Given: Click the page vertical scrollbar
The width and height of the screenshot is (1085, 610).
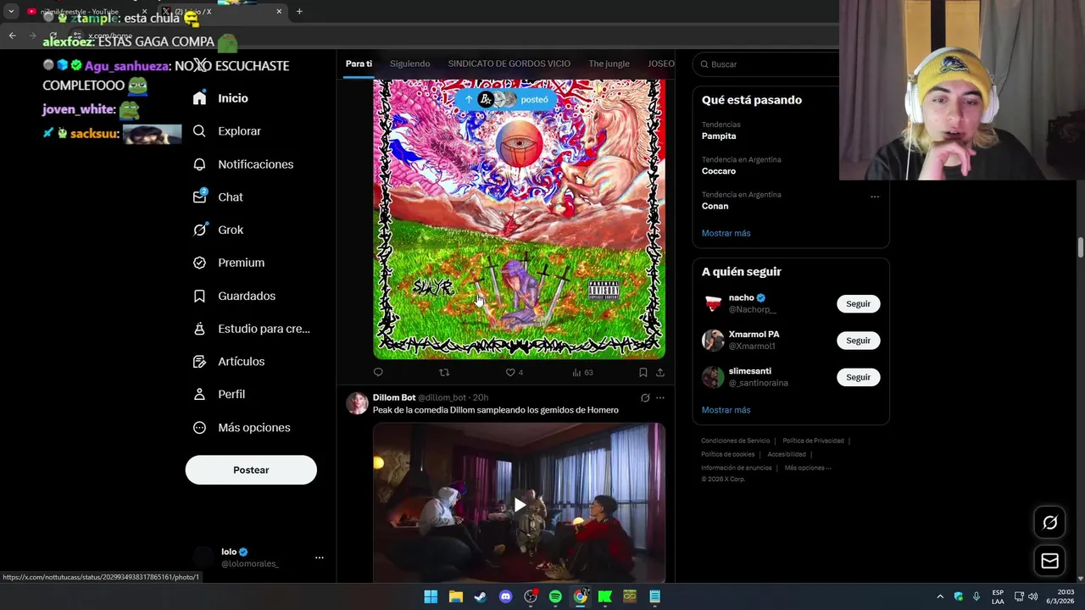Looking at the screenshot, I should click(1080, 247).
